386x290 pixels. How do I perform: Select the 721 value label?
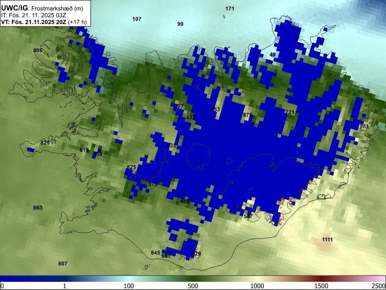coord(290,112)
